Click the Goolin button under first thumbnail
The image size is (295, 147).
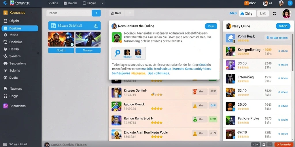coord(61,50)
